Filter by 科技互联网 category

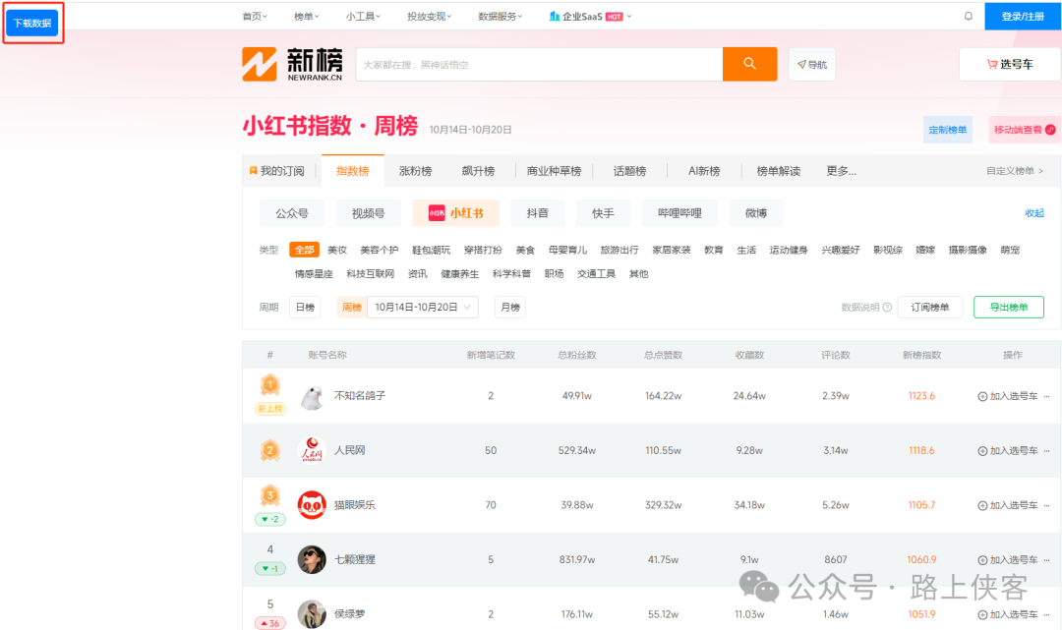point(371,274)
